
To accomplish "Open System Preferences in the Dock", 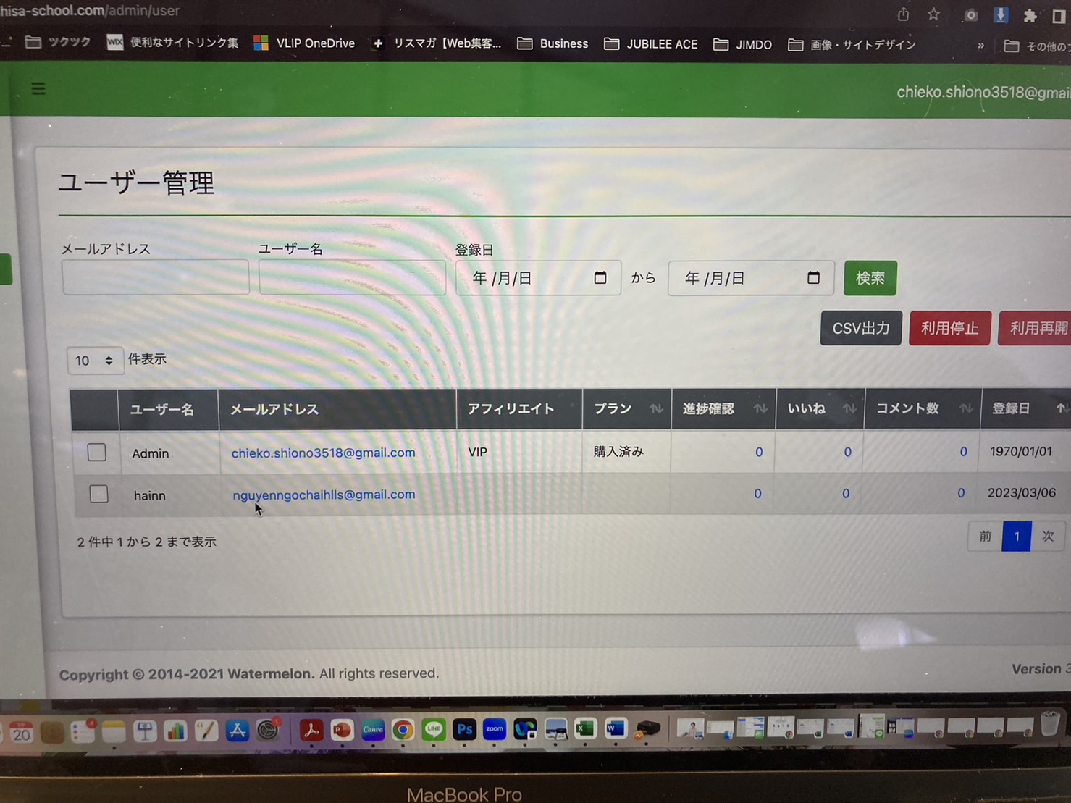I will click(x=268, y=730).
